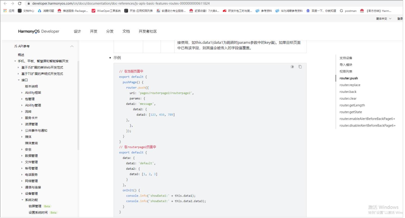Expand the Ability框架 node

point(22,93)
